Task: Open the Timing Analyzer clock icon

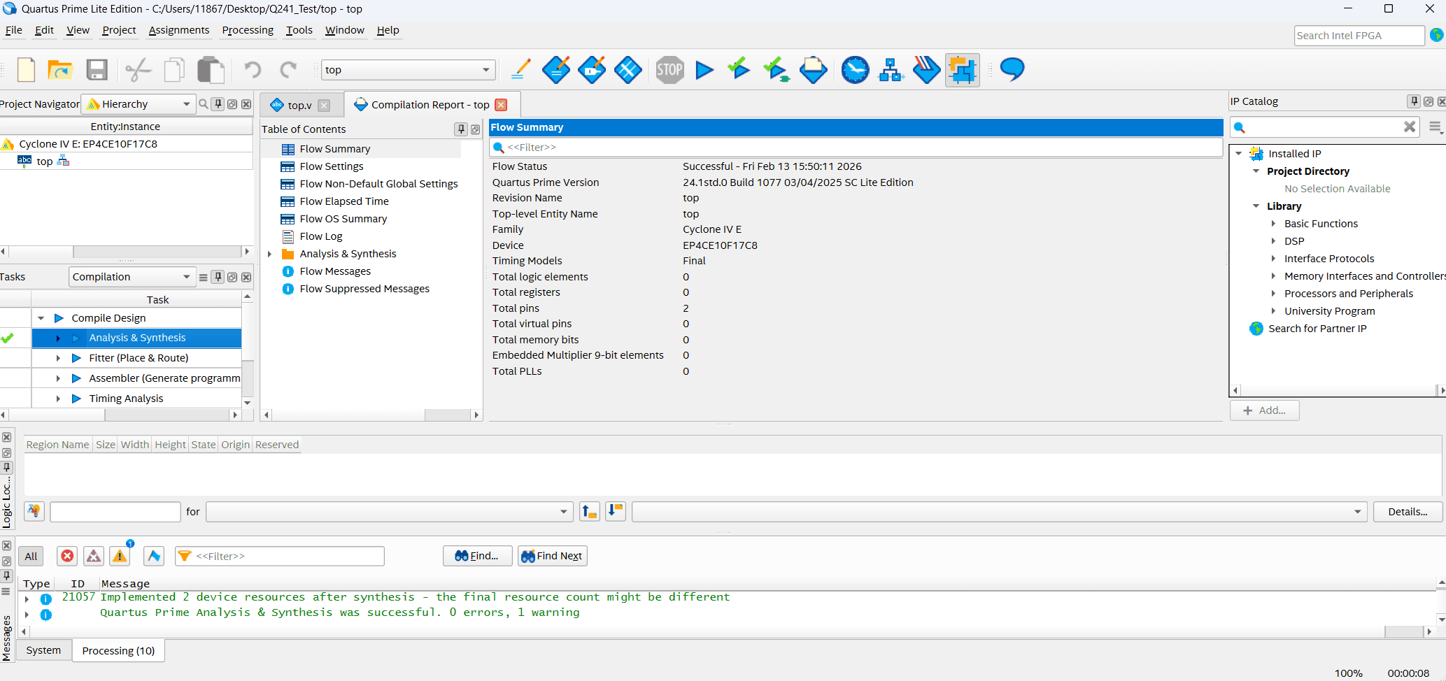Action: (855, 70)
